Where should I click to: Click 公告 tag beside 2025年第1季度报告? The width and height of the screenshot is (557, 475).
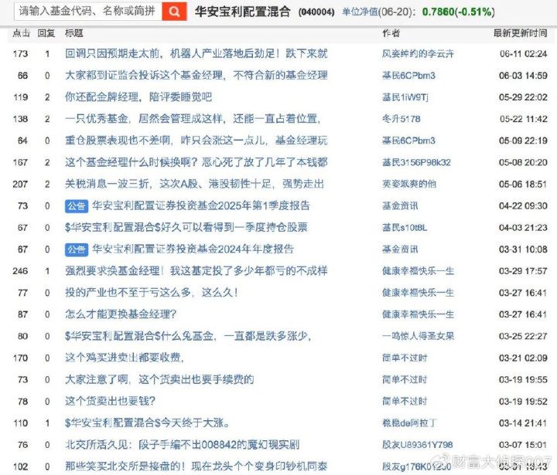click(77, 205)
